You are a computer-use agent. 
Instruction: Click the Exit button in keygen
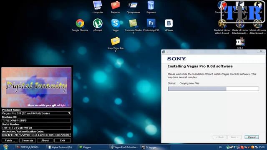pyautogui.click(x=63, y=140)
